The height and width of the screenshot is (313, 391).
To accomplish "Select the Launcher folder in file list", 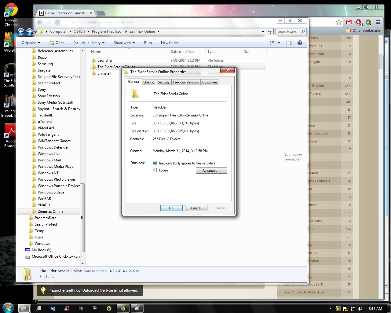I will pos(105,61).
